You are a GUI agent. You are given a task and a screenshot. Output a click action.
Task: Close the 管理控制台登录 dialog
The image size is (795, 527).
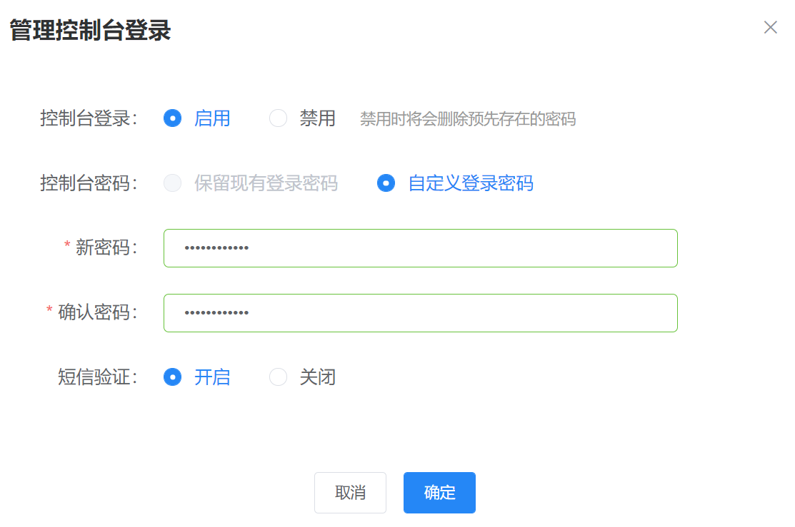770,27
